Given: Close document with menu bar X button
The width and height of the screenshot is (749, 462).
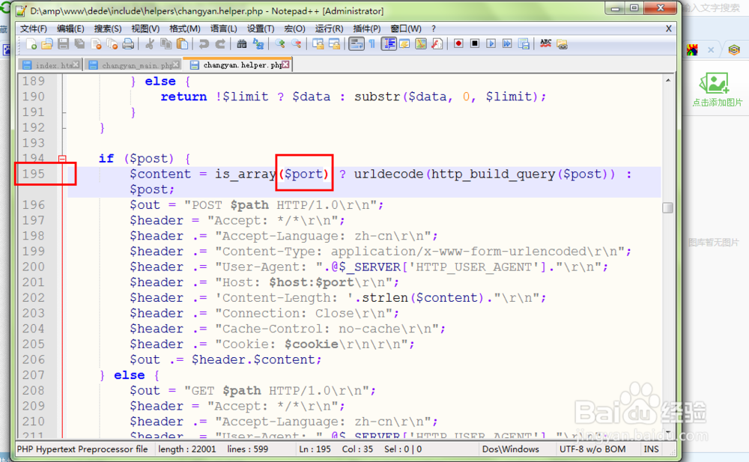Looking at the screenshot, I should click(x=669, y=28).
